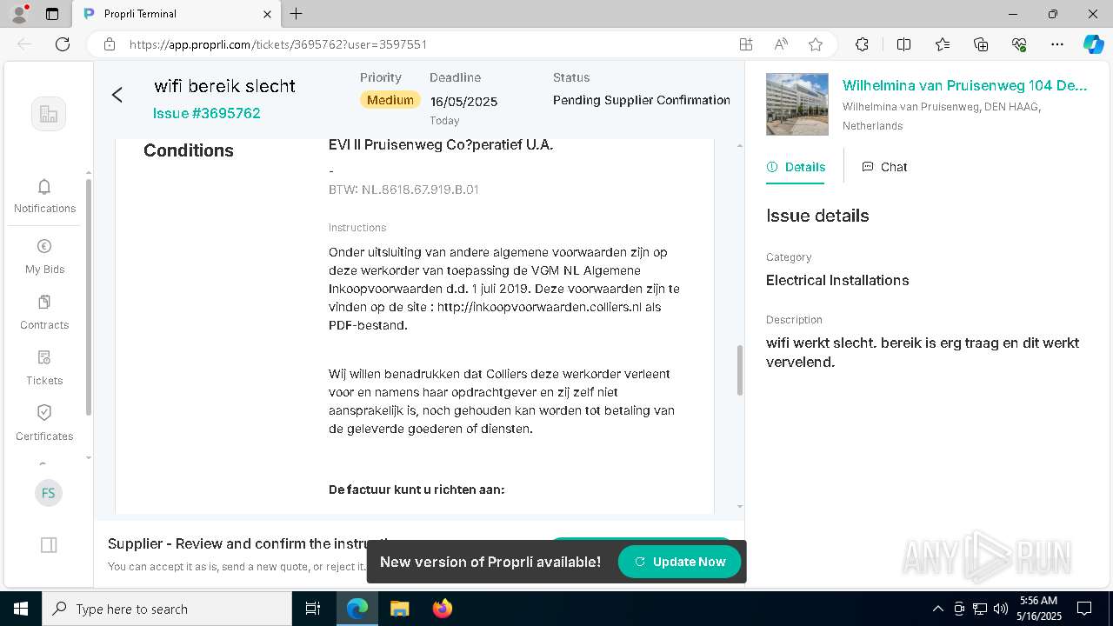Screen dimensions: 1113x626
Task: Click the Windows taskbar search box
Action: (x=167, y=609)
